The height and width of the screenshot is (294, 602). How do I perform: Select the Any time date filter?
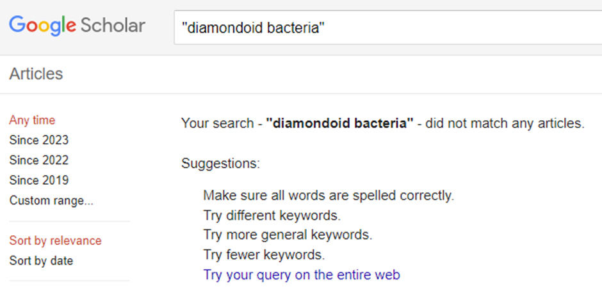[x=32, y=120]
